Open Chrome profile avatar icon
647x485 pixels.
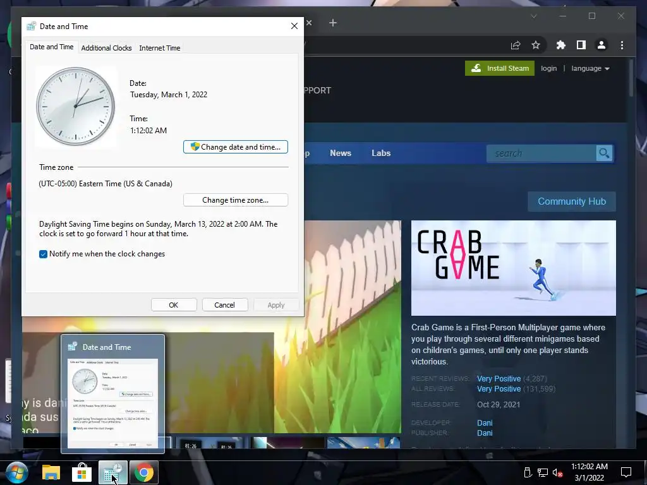tap(602, 45)
